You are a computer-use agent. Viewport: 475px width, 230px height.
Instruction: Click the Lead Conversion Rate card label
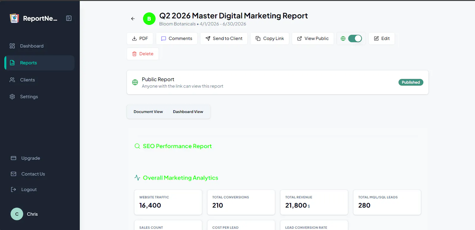(x=306, y=228)
